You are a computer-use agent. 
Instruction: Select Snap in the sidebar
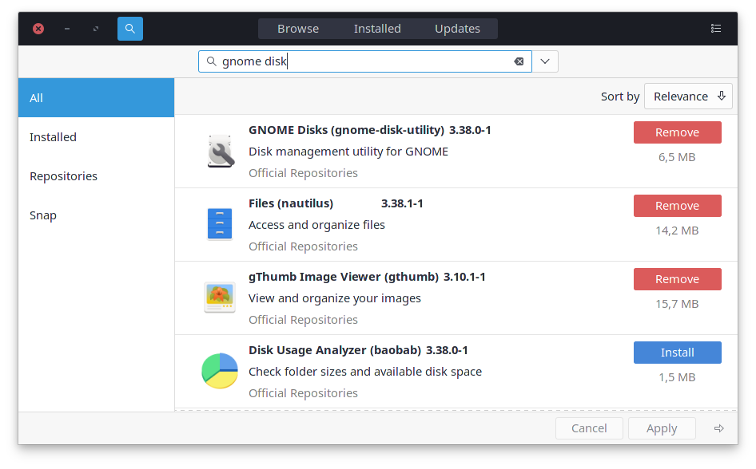coord(97,215)
